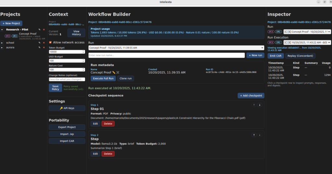Disable Allow network access checkbox

(50, 43)
